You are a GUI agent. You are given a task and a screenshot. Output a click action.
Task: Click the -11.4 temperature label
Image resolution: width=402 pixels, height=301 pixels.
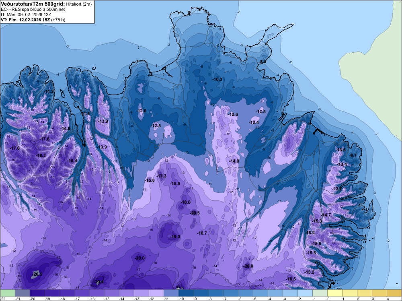point(85,113)
